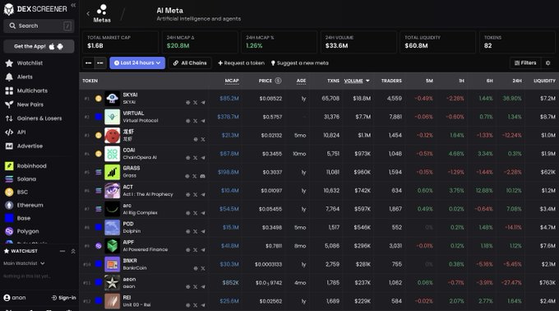Click the Dolphin POD token label
This screenshot has height=311, width=559.
click(132, 231)
